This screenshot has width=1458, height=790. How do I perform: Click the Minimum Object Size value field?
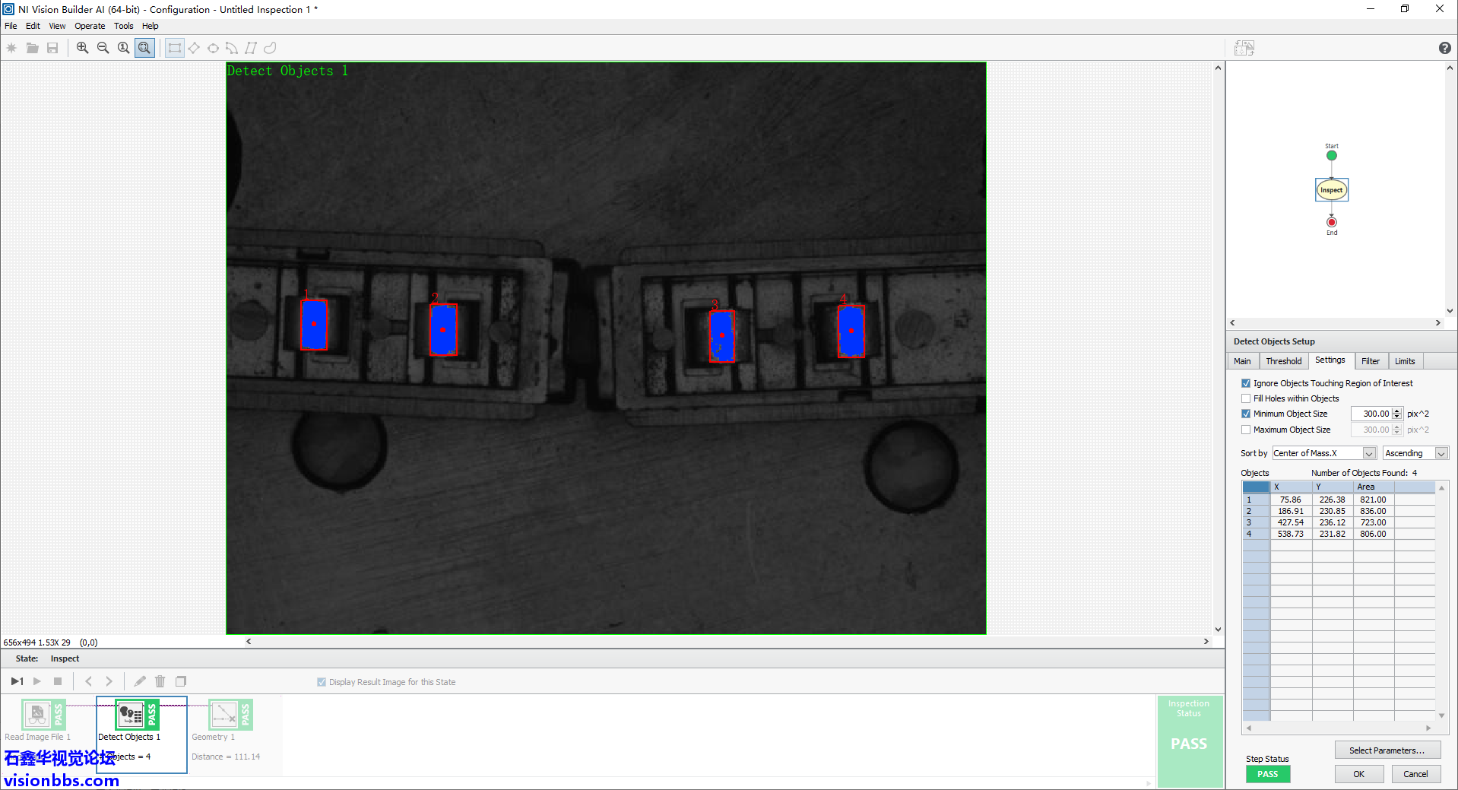pyautogui.click(x=1374, y=414)
